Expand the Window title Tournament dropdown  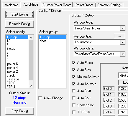123,42
